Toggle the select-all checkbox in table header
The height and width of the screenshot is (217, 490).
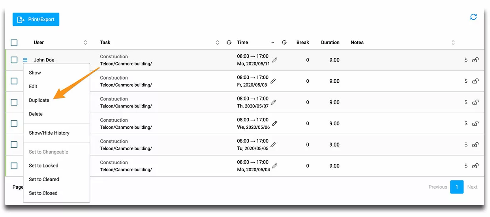click(14, 43)
